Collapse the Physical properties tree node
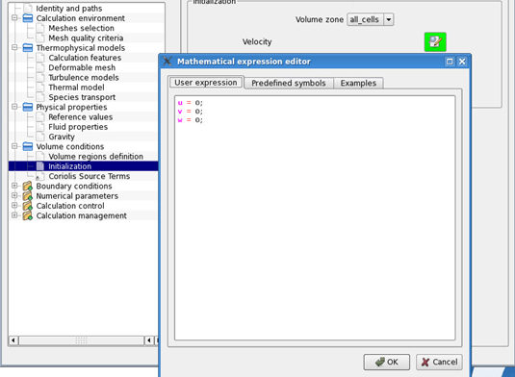Image resolution: width=515 pixels, height=377 pixels. click(x=14, y=107)
